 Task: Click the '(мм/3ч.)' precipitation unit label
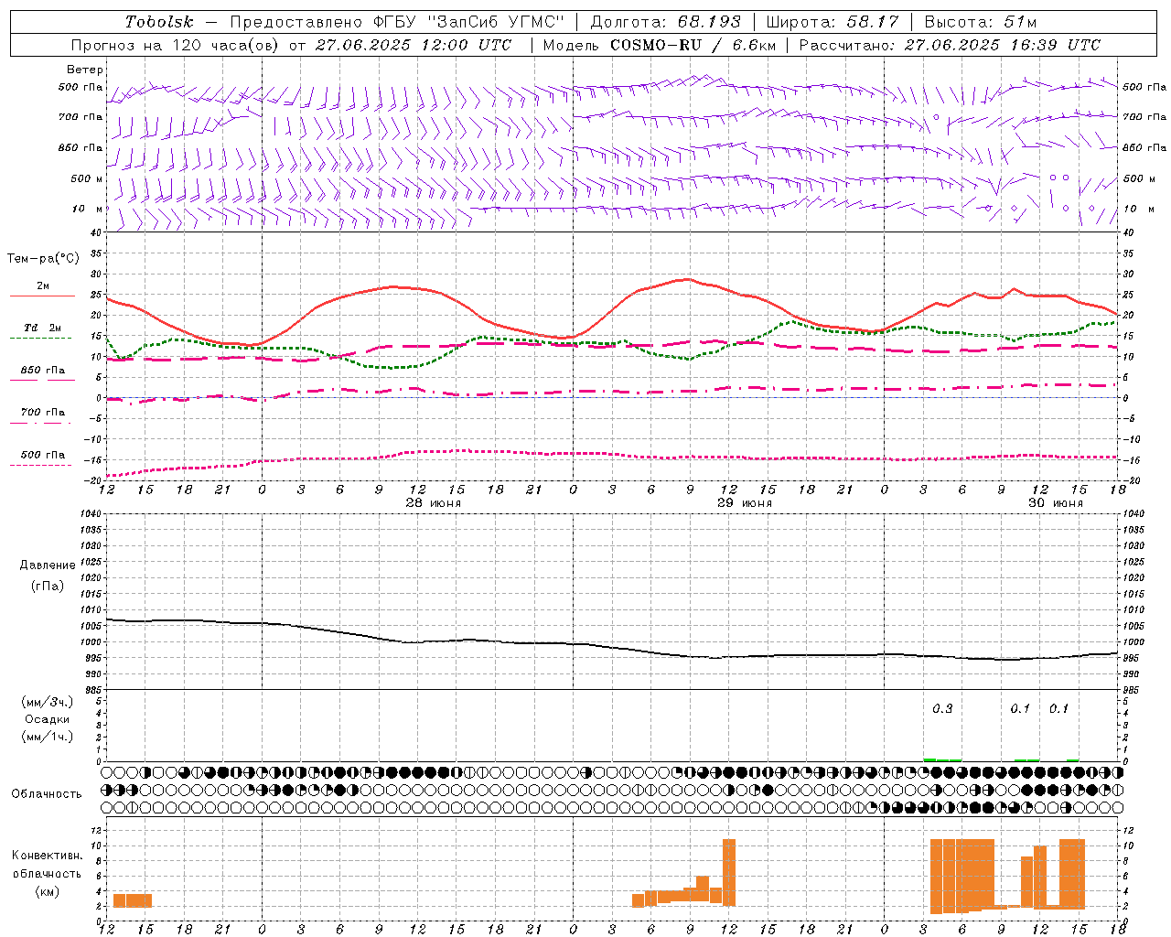pos(48,703)
